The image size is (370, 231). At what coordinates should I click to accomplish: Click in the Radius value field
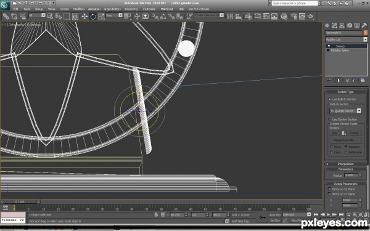pyautogui.click(x=351, y=175)
